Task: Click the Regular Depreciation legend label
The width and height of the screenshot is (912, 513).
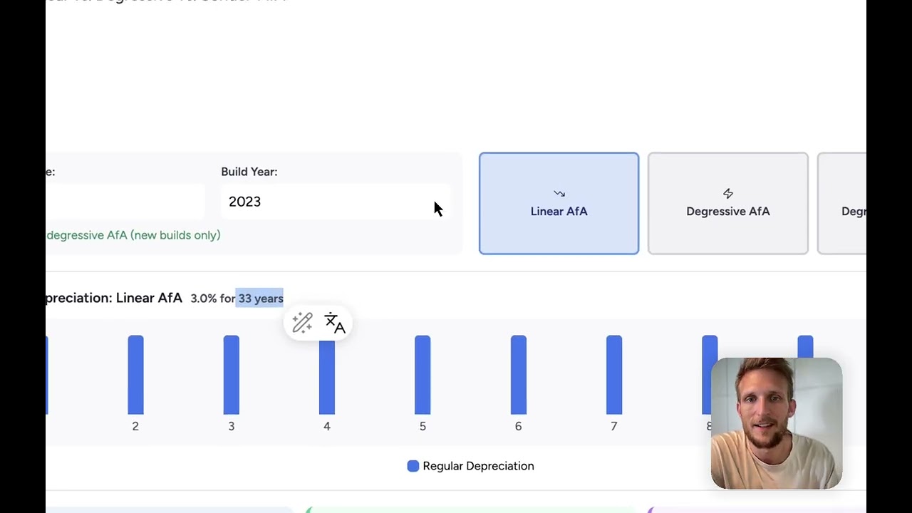Action: click(478, 466)
